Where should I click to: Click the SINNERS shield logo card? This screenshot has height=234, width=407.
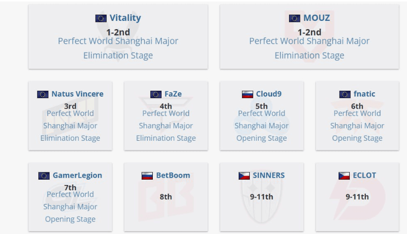click(261, 197)
